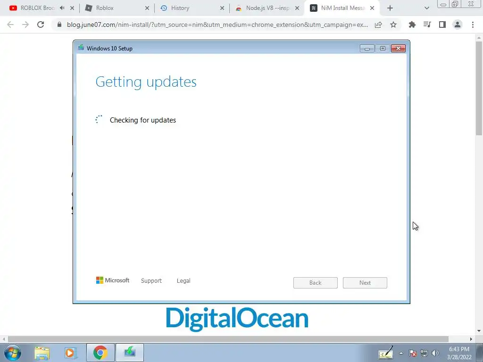Close the Windows 10 Setup window
Image resolution: width=483 pixels, height=362 pixels.
point(398,49)
